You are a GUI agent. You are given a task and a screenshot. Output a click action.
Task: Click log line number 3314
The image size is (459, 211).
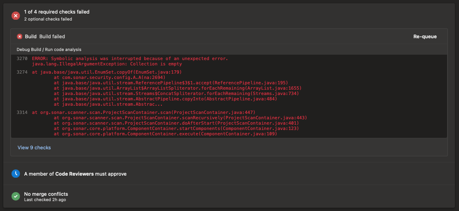(22, 112)
